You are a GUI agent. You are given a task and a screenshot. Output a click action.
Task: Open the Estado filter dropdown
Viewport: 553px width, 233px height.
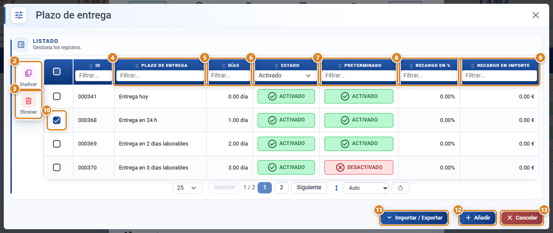pyautogui.click(x=285, y=75)
